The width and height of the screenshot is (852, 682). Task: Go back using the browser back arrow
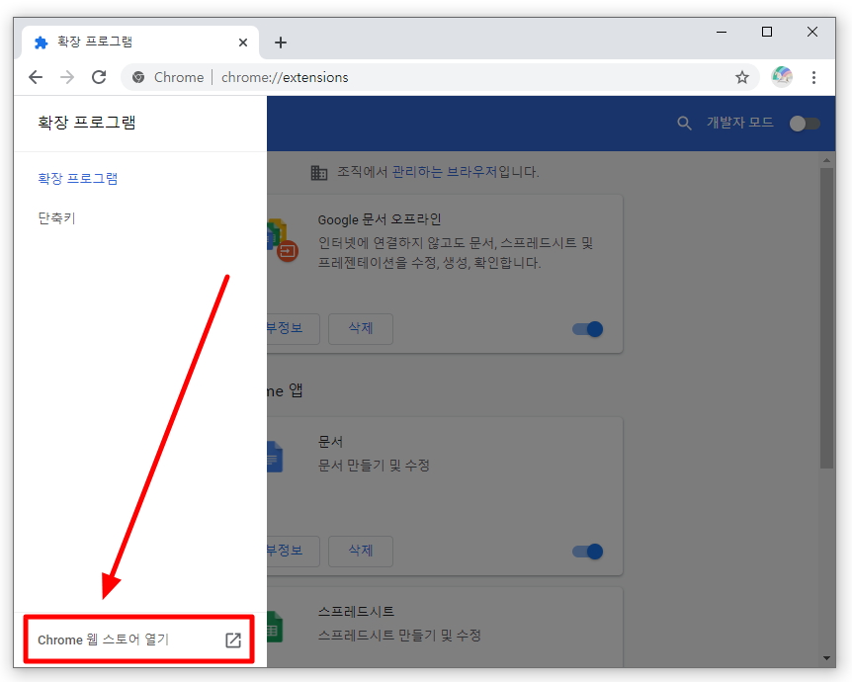tap(36, 77)
